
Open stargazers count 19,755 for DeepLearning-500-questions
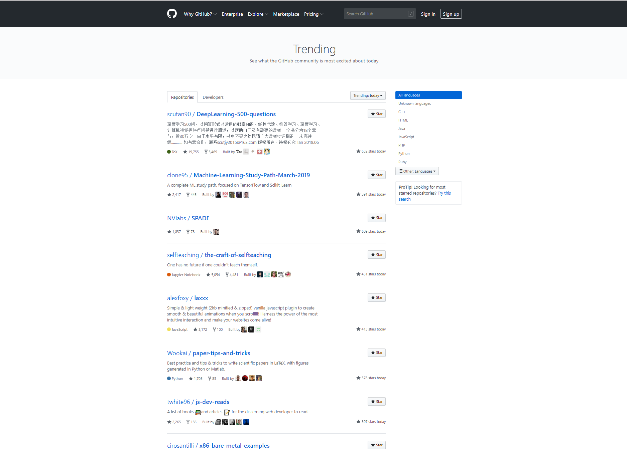click(x=191, y=152)
